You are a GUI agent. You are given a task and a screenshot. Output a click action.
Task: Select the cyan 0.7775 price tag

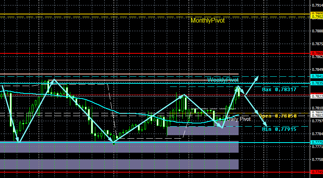(317, 143)
